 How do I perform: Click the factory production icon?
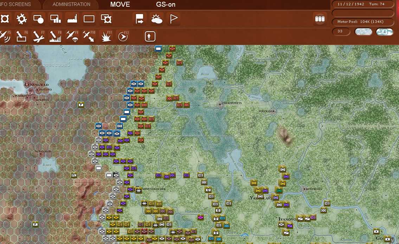click(x=72, y=19)
